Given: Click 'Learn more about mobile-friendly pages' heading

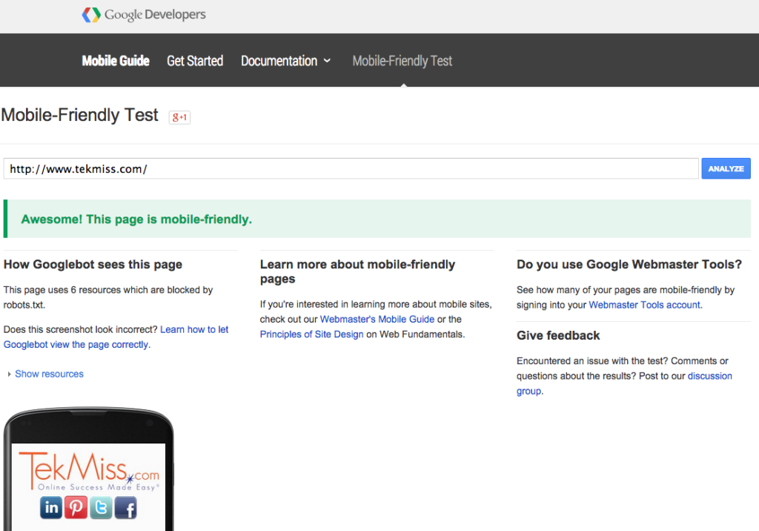Looking at the screenshot, I should point(357,271).
